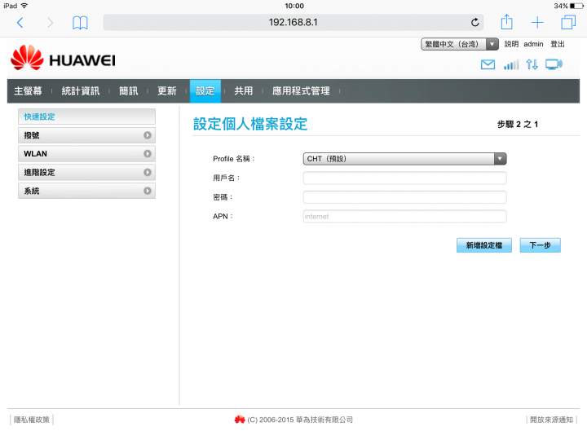This screenshot has height=440, width=587.
Task: Click the copyright 華為技術有限公司 text
Action: click(300, 420)
